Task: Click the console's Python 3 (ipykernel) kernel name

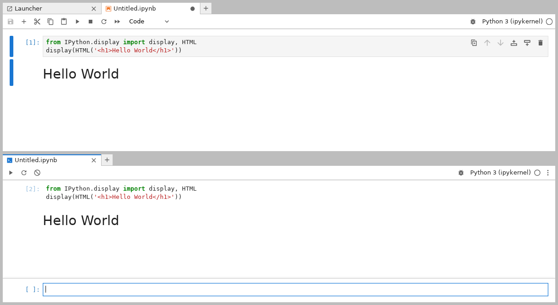Action: point(501,173)
